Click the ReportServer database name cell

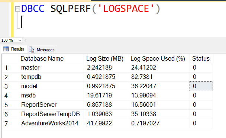coord(51,105)
